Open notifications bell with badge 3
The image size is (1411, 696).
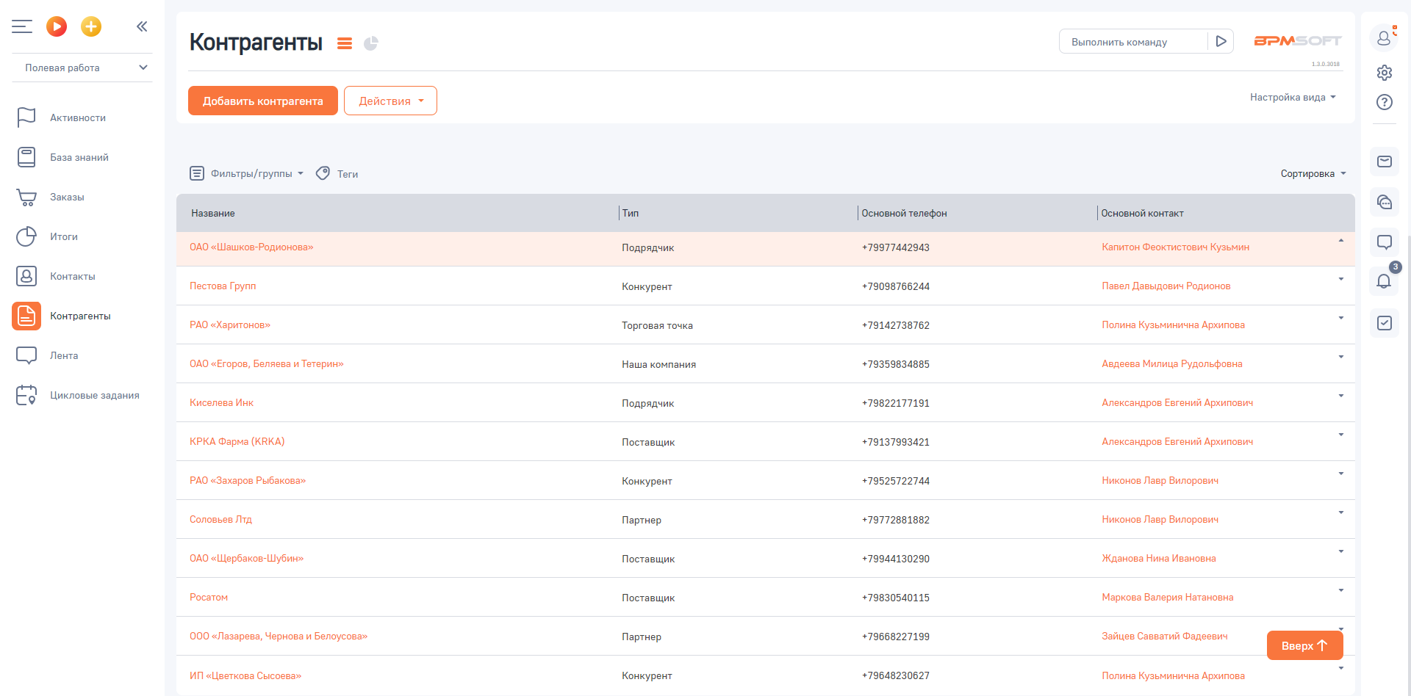1385,281
